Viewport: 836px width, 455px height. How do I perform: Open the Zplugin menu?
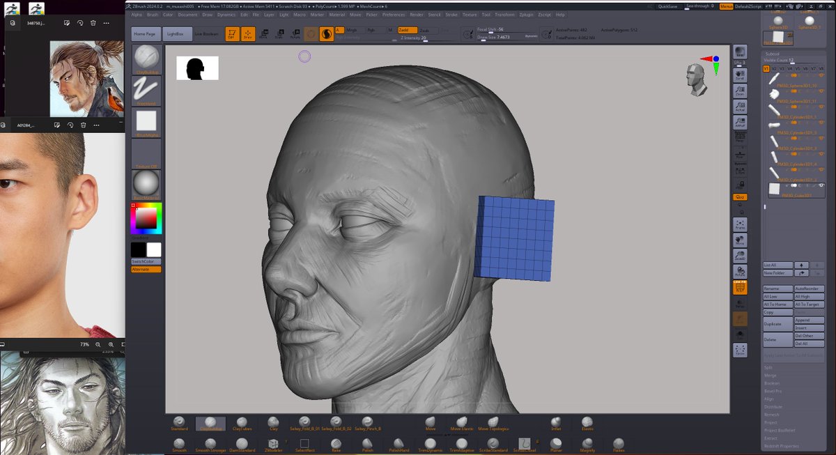(x=526, y=15)
